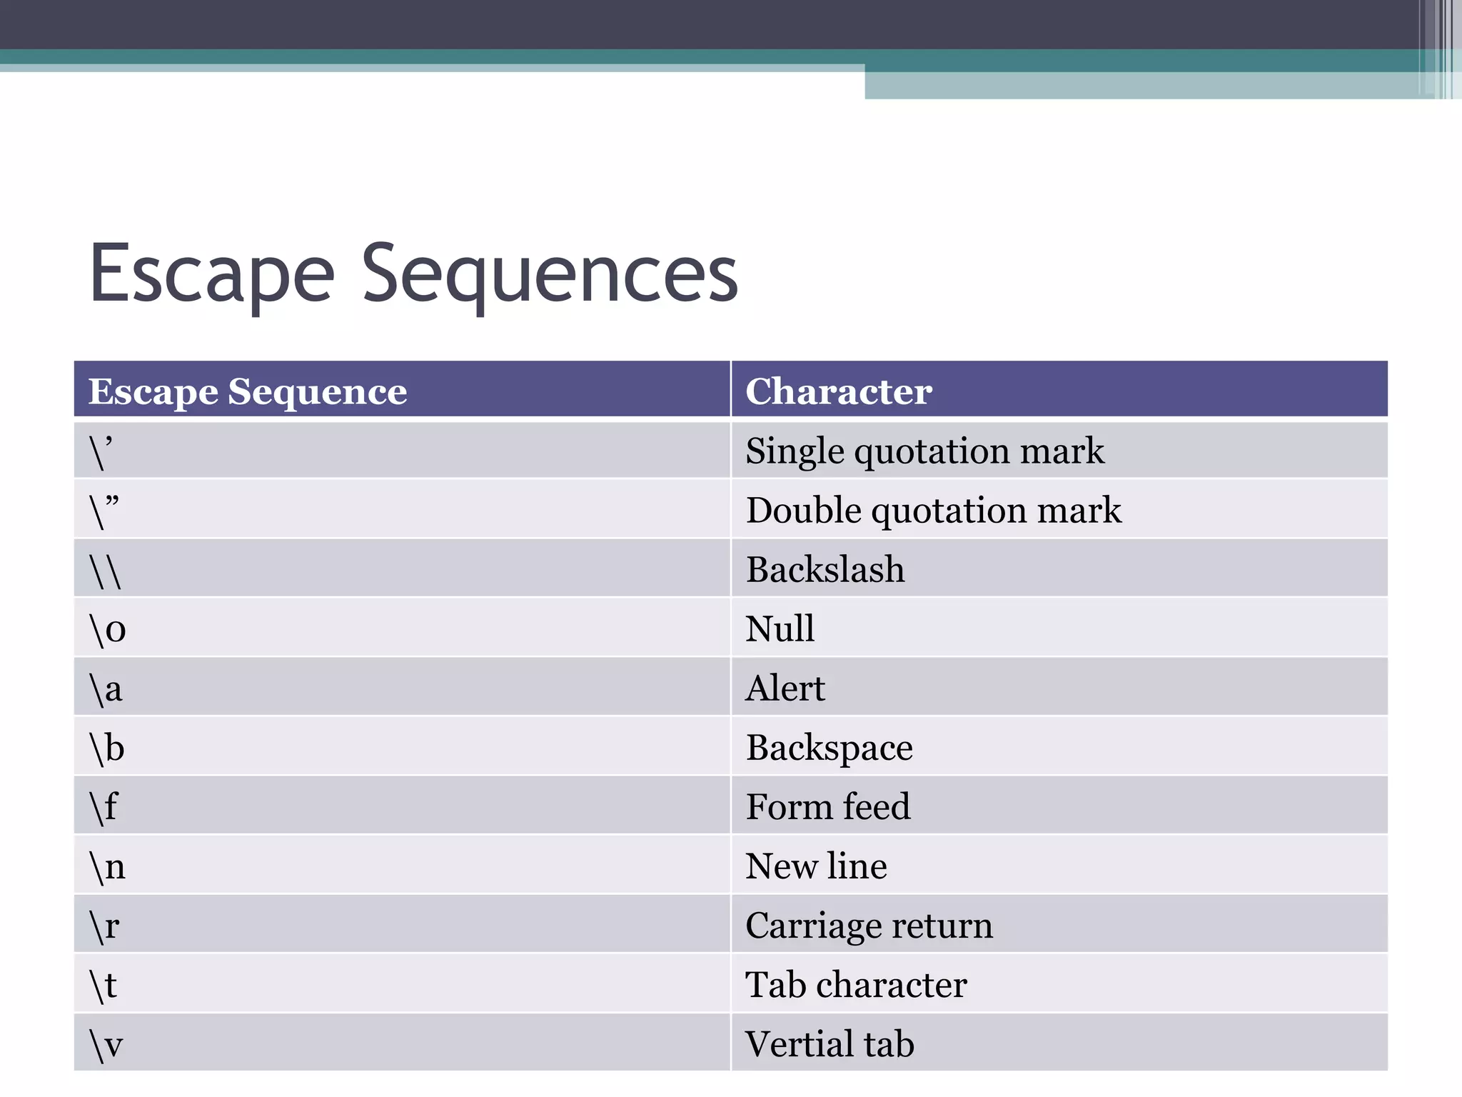Click the \r escape sequence cell

[104, 925]
